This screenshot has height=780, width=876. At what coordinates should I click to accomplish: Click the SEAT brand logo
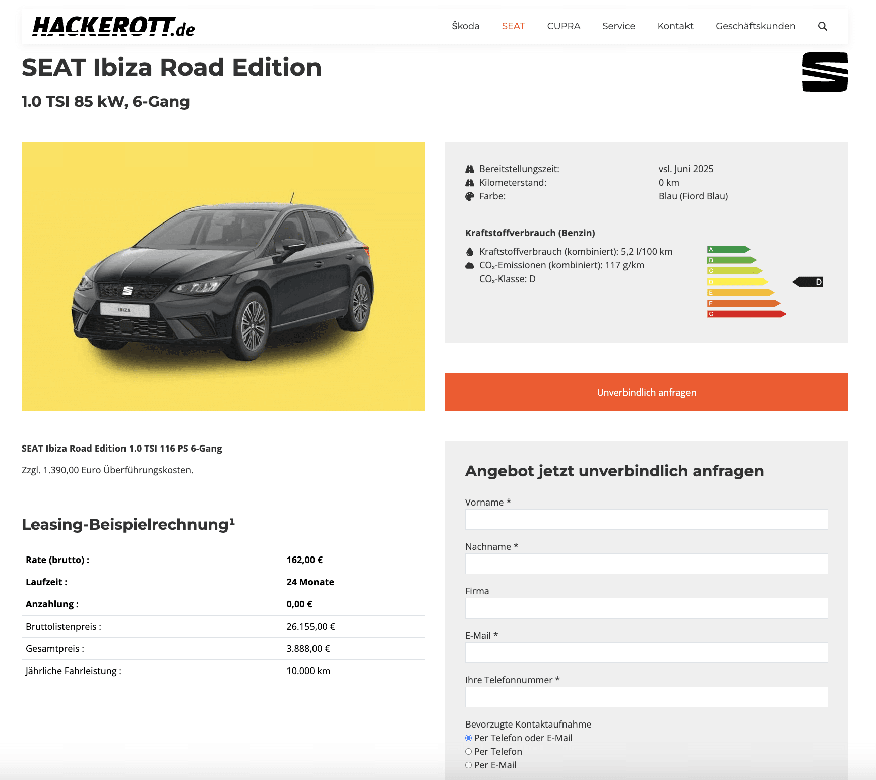(x=825, y=72)
